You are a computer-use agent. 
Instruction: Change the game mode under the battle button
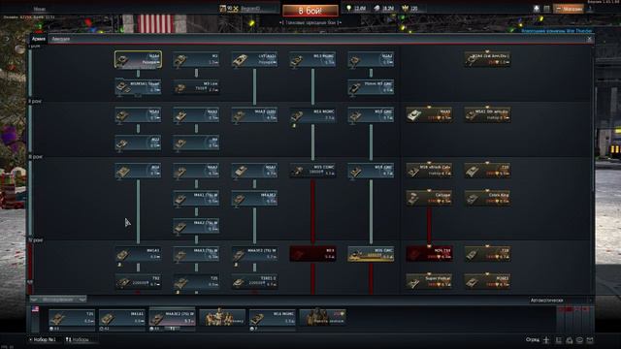(x=310, y=23)
